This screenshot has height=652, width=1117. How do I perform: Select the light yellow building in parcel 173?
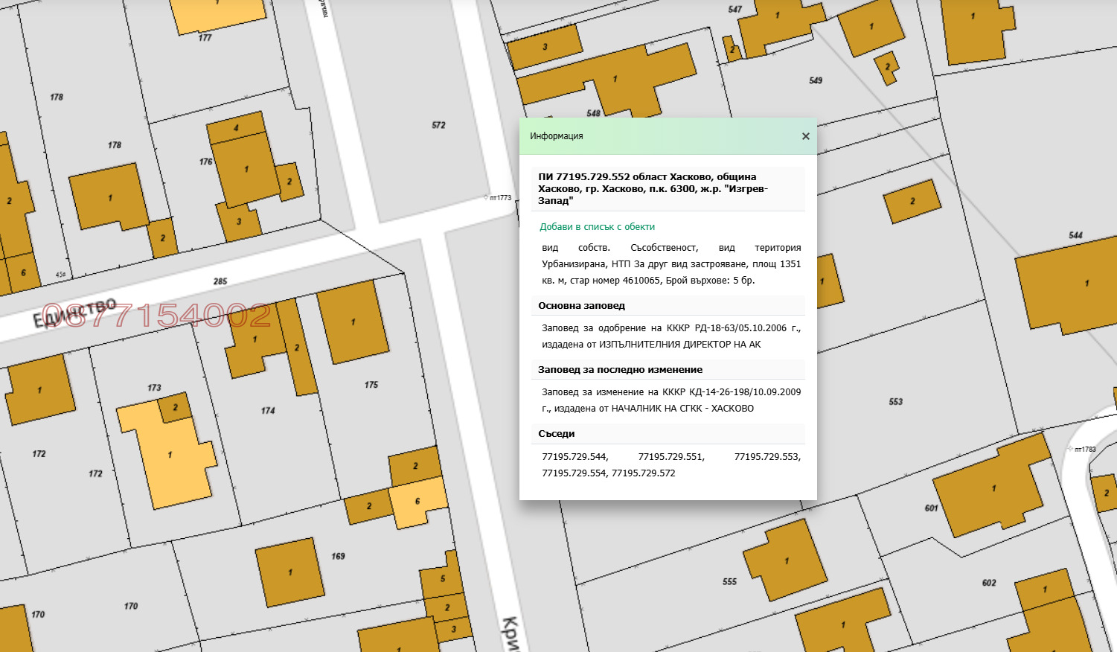171,454
